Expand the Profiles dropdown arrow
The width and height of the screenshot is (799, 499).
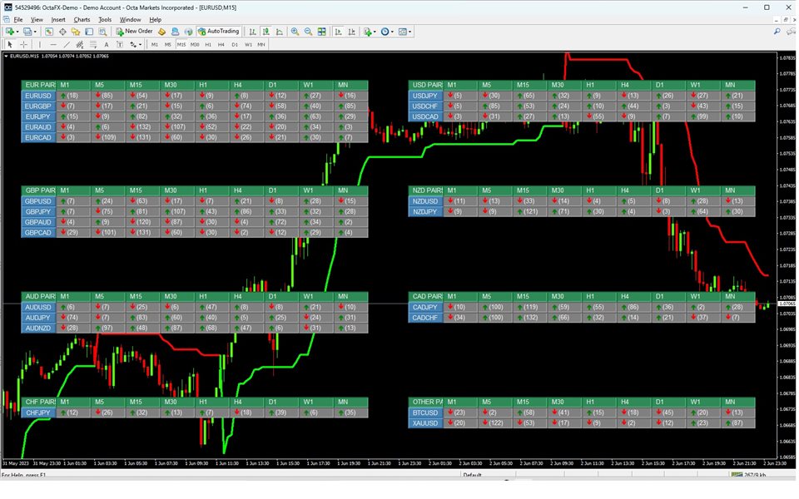(35, 32)
